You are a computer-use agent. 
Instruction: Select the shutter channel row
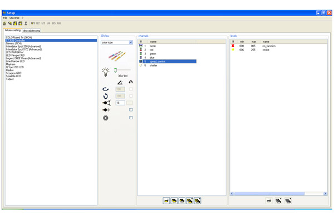point(153,65)
